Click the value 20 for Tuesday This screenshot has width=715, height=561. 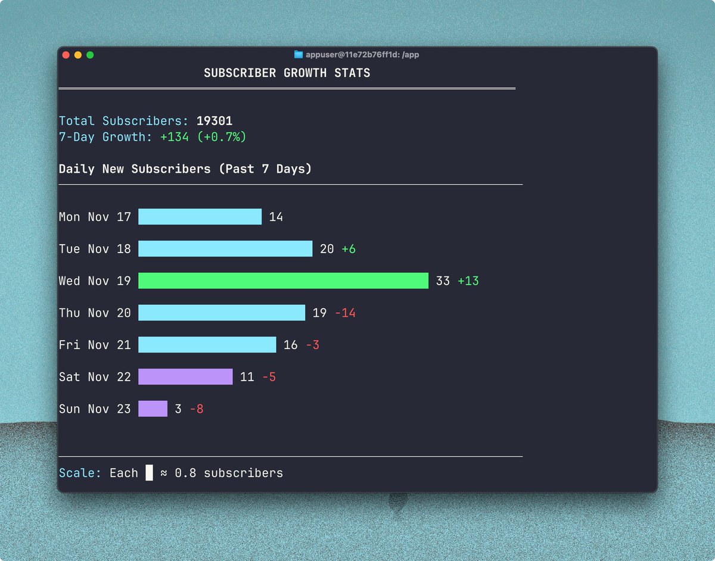click(x=327, y=249)
